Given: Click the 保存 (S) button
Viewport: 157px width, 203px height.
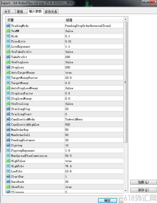Looking at the screenshot, I should [x=144, y=190].
